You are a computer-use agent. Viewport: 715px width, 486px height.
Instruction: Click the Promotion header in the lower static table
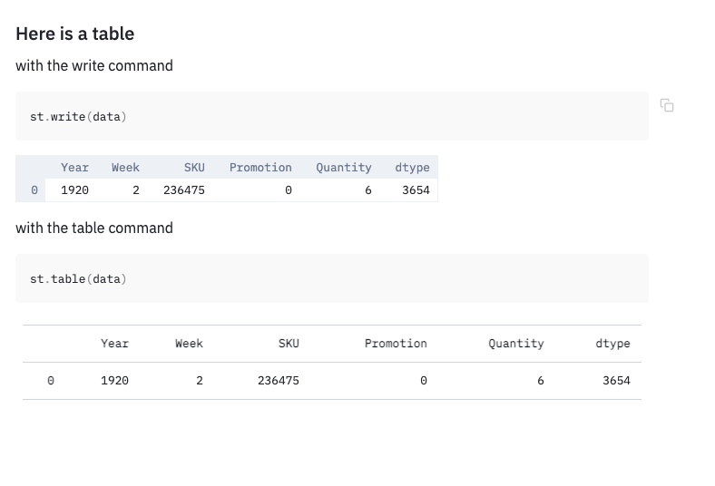[396, 344]
